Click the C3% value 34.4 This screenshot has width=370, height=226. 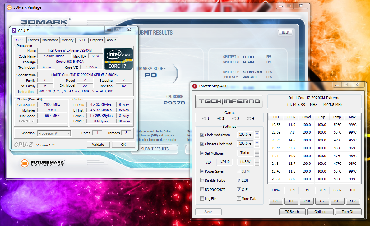pos(322,190)
